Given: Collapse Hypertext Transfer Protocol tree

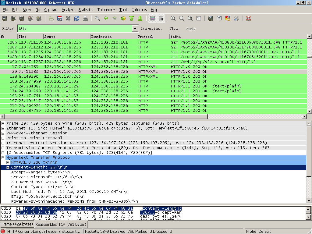Looking at the screenshot, I should pos(3,158).
